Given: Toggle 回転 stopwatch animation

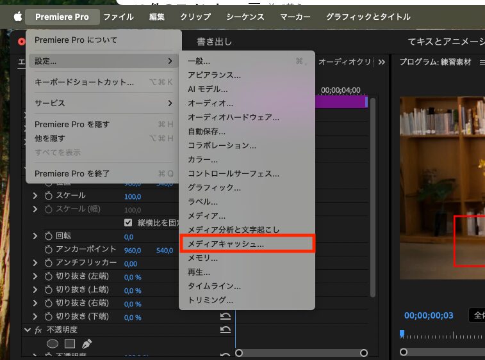Looking at the screenshot, I should [x=49, y=236].
